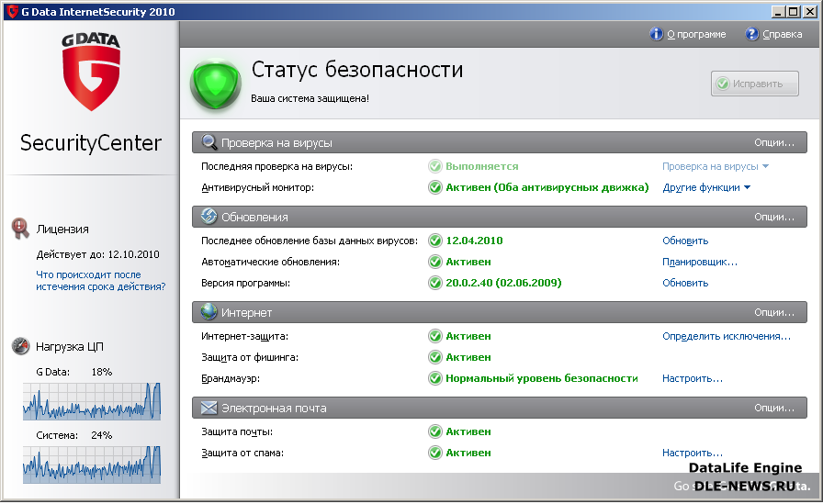Click version text 20.0.2.40 (02.06.2009)
Viewport: 823px width, 504px height.
(x=504, y=283)
